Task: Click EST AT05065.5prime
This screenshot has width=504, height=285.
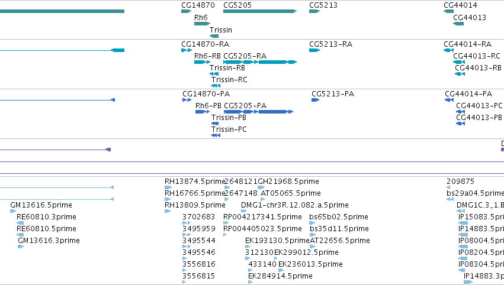Action: [291, 193]
